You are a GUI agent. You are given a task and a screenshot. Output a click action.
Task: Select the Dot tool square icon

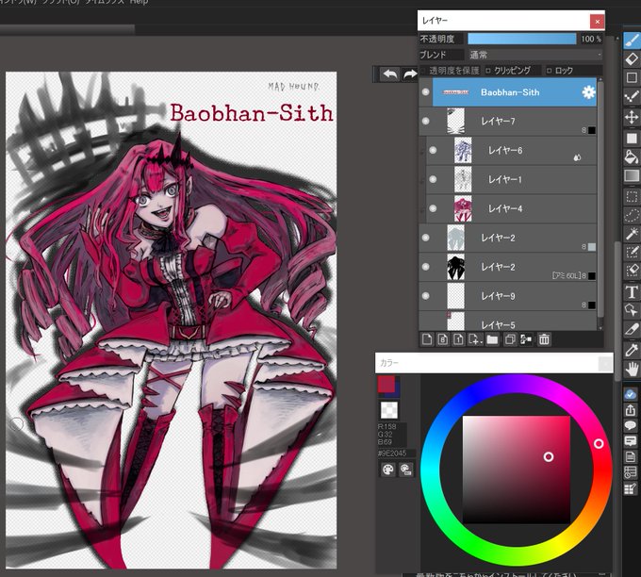point(632,77)
